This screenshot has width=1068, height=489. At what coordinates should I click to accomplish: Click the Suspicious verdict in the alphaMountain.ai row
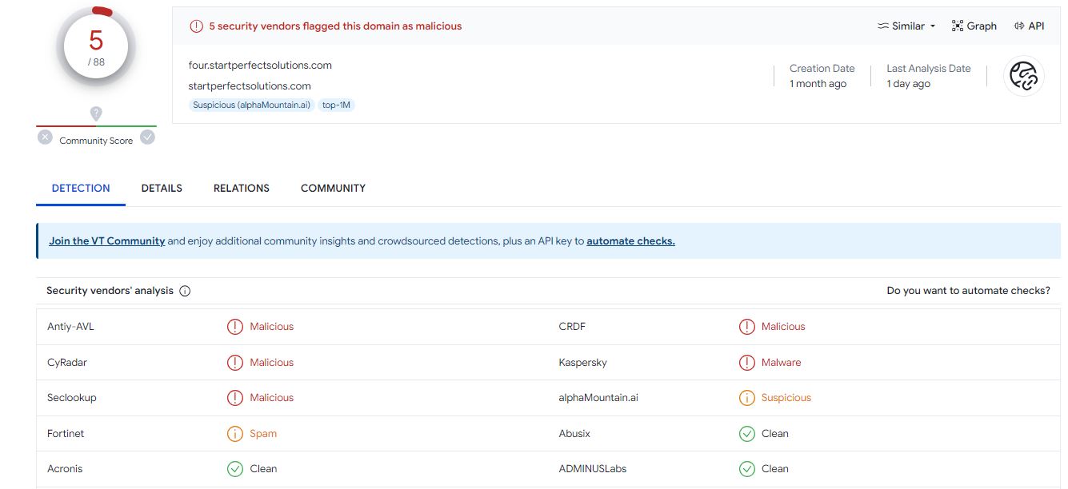click(786, 398)
